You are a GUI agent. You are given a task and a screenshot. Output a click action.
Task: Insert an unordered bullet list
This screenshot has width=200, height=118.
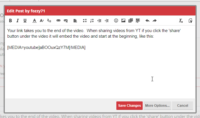tap(85, 21)
